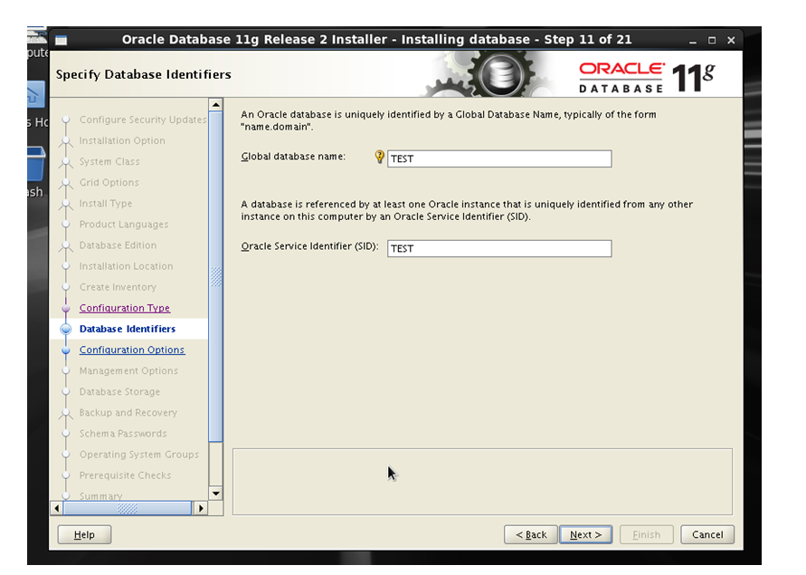This screenshot has width=806, height=575.
Task: Click the Schema Passwords step text
Action: (123, 434)
